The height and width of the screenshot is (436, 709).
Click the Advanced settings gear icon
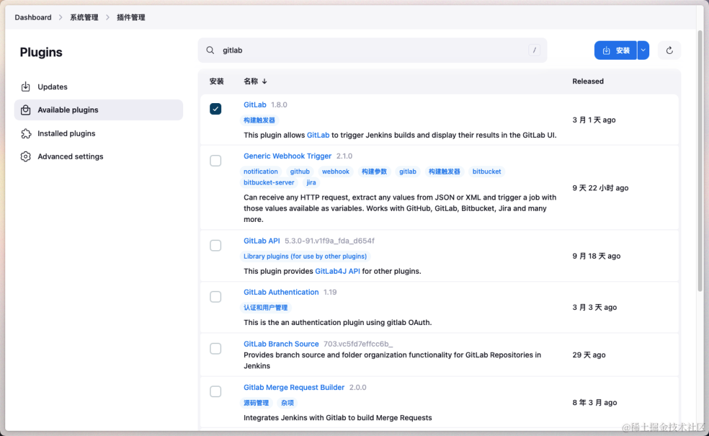[26, 156]
